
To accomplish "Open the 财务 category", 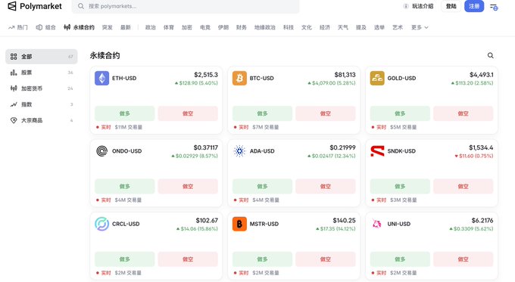I will (242, 27).
